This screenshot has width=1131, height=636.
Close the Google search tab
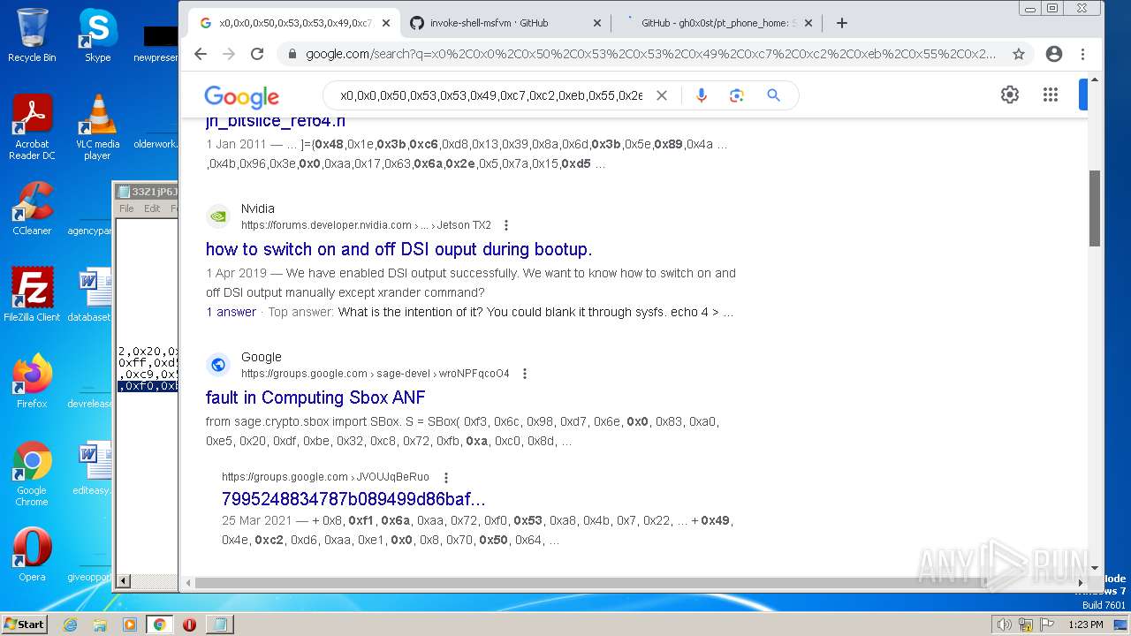click(385, 23)
